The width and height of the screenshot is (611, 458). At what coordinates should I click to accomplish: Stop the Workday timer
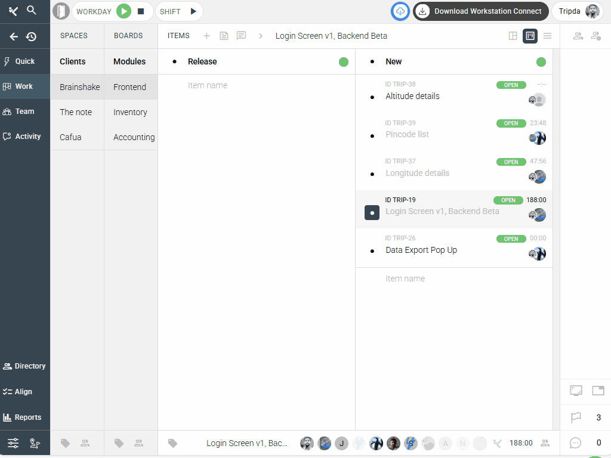pos(141,11)
